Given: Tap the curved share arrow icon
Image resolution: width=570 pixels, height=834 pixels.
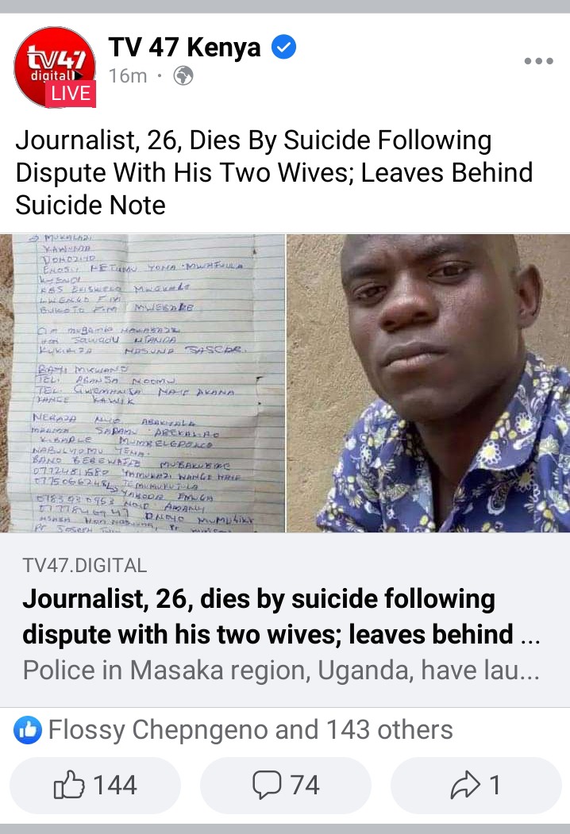Looking at the screenshot, I should click(x=466, y=785).
